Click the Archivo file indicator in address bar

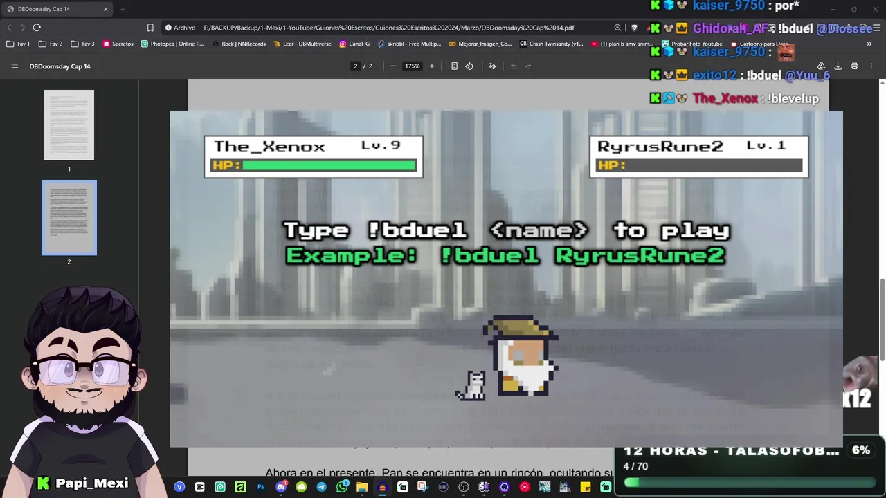click(x=181, y=28)
